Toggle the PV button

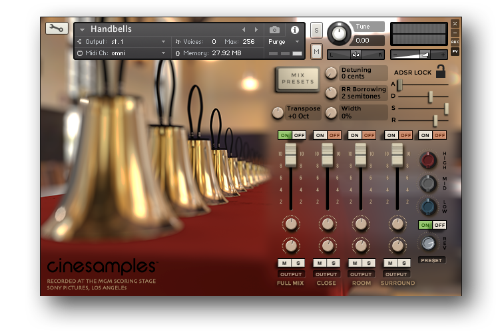455,51
